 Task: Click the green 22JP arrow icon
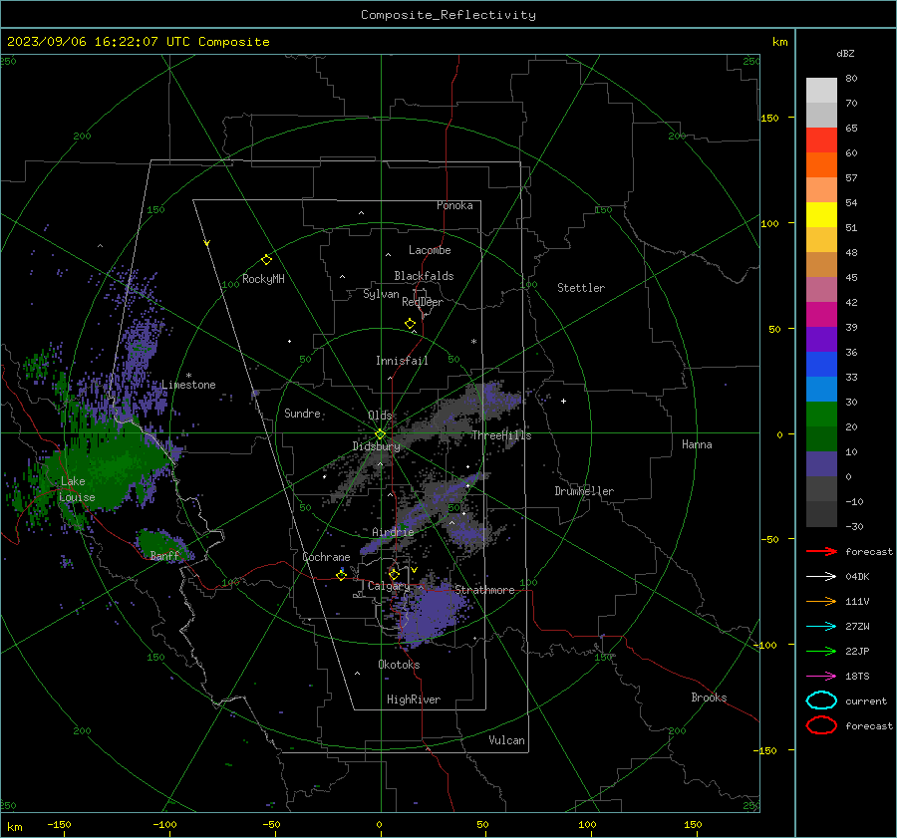[x=821, y=651]
